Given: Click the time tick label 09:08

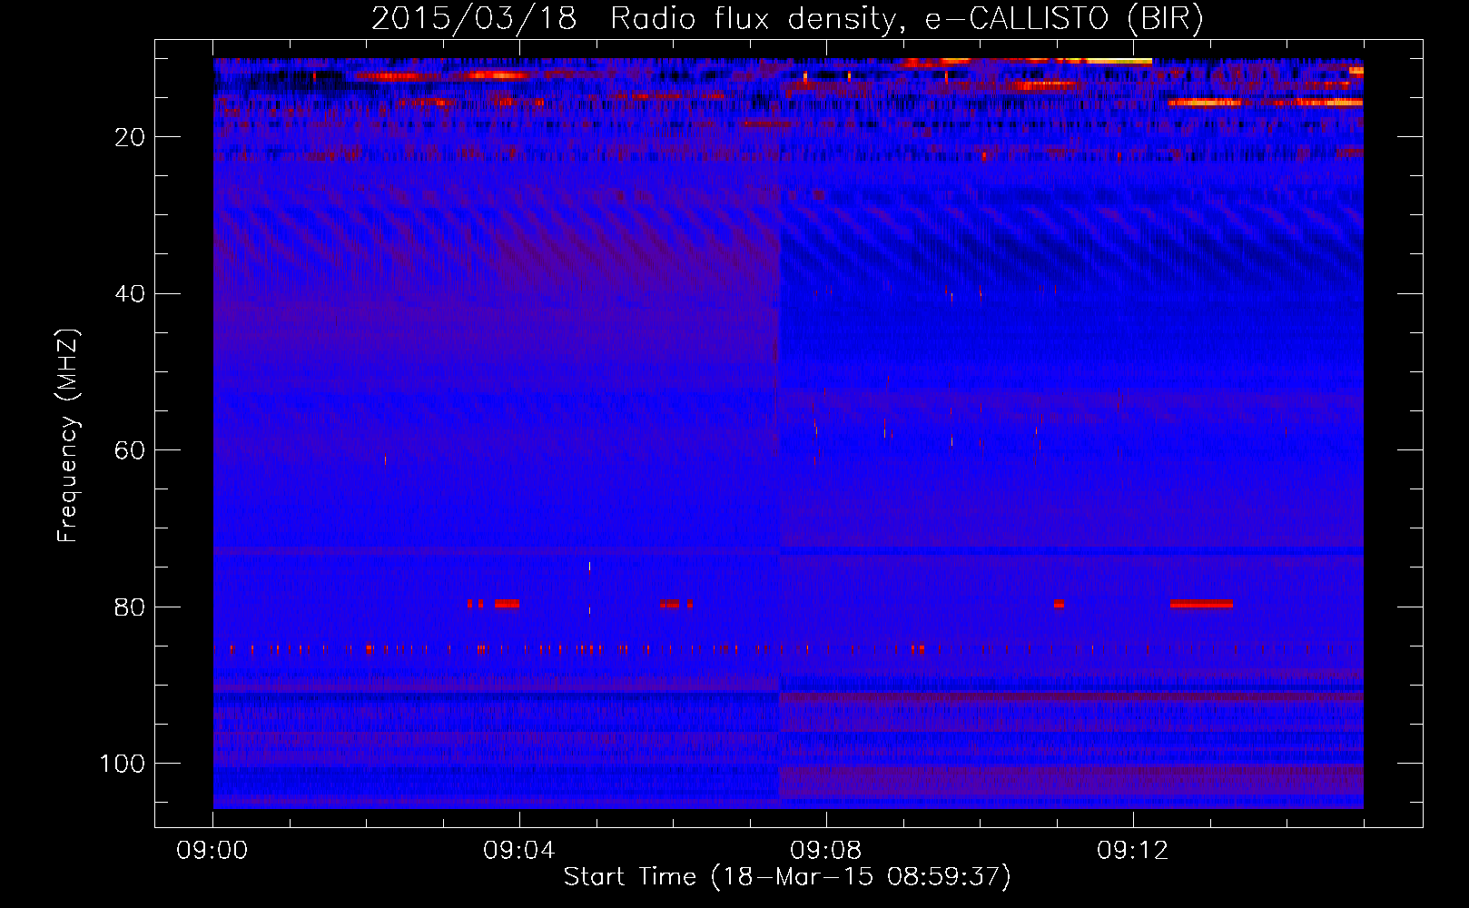Looking at the screenshot, I should [826, 851].
